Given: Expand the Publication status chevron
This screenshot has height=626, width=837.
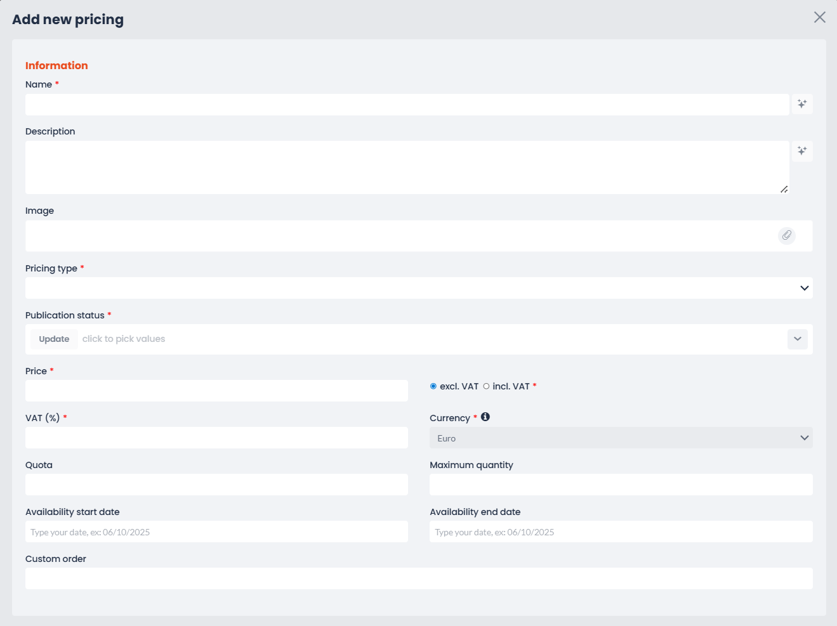Looking at the screenshot, I should click(x=797, y=339).
